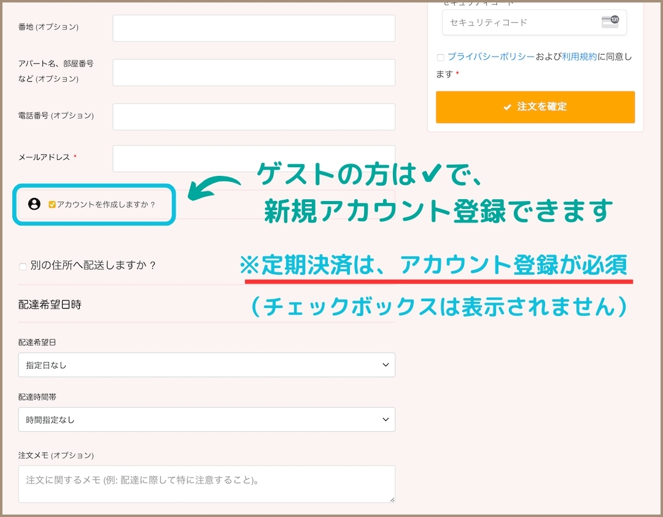Click the checkmark icon on 注文を確定 button
This screenshot has width=663, height=517.
coord(508,107)
